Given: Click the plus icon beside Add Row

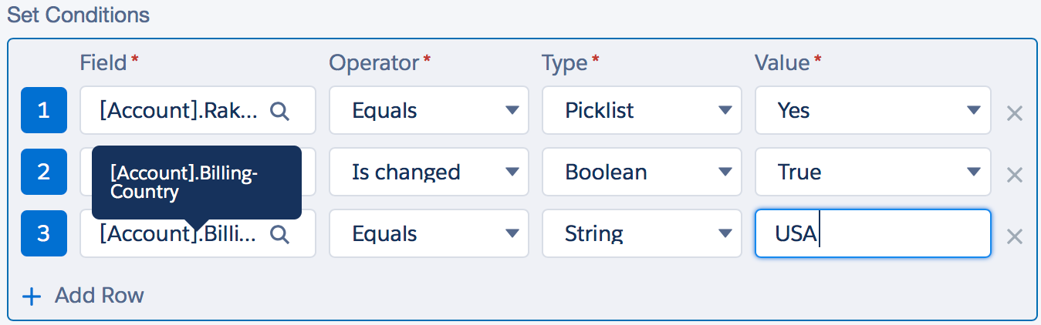Looking at the screenshot, I should click(x=32, y=297).
